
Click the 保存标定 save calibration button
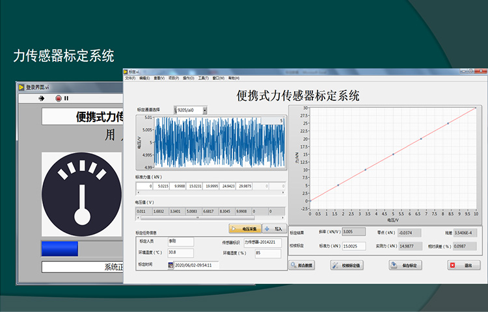[407, 265]
